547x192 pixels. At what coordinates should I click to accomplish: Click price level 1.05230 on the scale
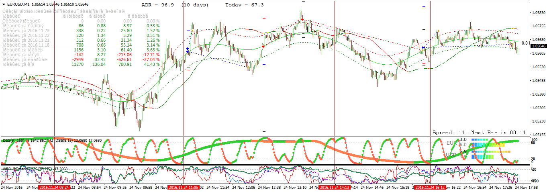[x=538, y=121]
